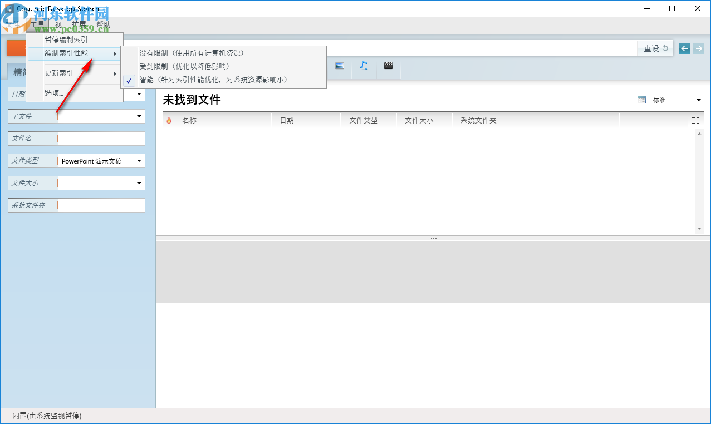Check 没有限制 indexing performance option
The height and width of the screenshot is (424, 711).
189,53
